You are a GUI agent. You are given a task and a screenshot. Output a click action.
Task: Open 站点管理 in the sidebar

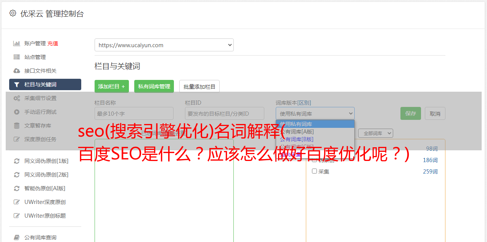pyautogui.click(x=35, y=57)
